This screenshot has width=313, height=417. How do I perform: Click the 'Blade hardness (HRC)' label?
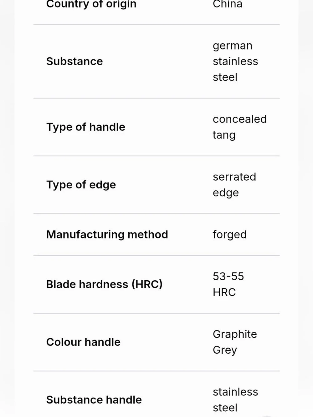104,284
